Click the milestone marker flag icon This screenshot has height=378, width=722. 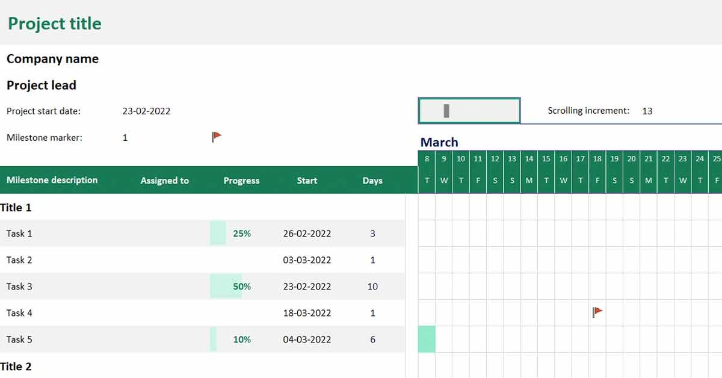(x=216, y=137)
